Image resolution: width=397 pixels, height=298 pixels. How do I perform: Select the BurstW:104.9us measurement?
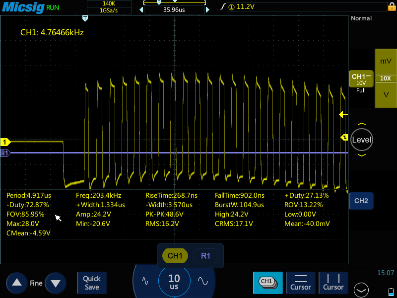point(239,205)
